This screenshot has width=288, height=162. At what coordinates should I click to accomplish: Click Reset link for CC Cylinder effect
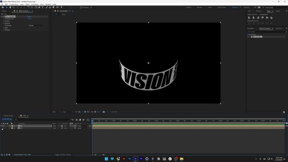[x=29, y=17]
